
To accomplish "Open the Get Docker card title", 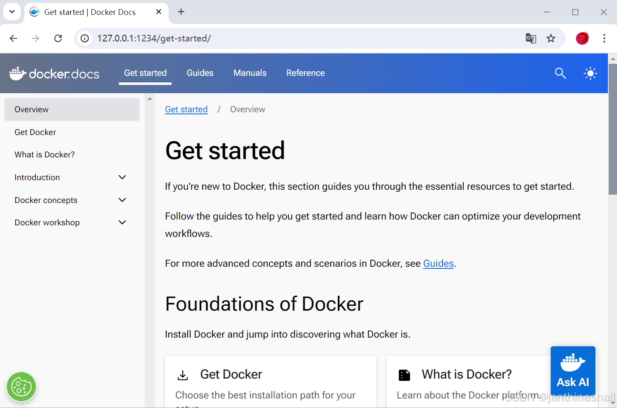I will pyautogui.click(x=231, y=374).
